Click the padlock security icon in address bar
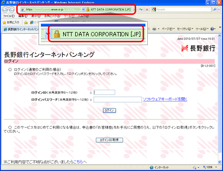The image size is (223, 171). pyautogui.click(x=88, y=10)
